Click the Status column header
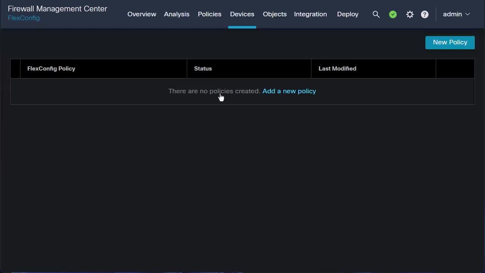This screenshot has height=273, width=485. (x=203, y=69)
